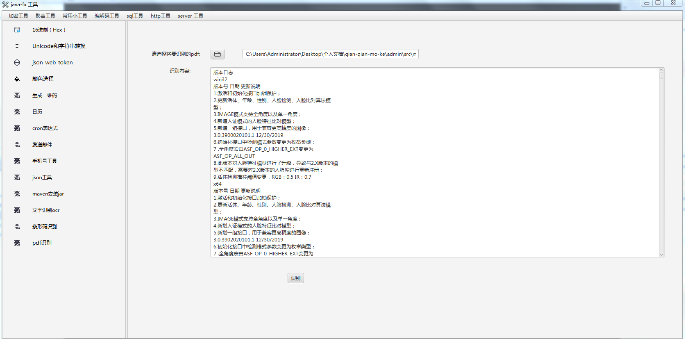Click the PDF file path text field

(x=330, y=54)
